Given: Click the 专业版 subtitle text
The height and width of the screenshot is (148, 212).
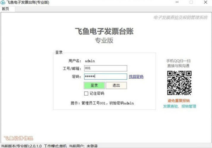Looking at the screenshot, I should click(x=104, y=40).
